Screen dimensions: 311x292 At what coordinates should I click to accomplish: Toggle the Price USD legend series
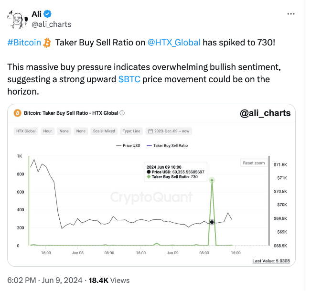(128, 146)
